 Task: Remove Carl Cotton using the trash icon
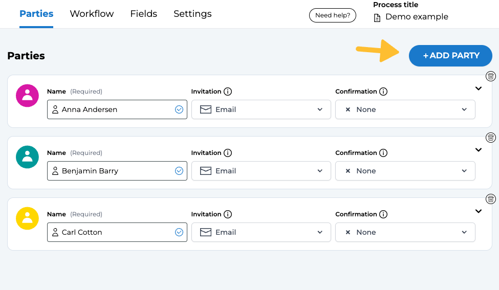490,199
